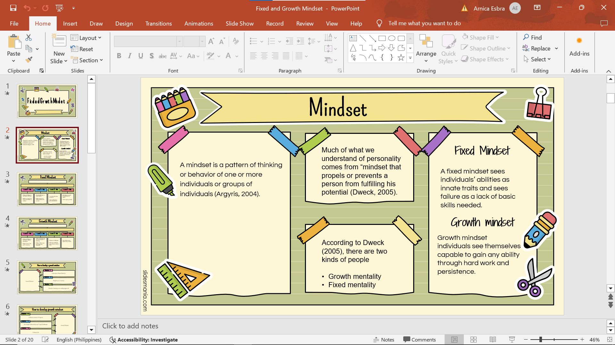Viewport: 615px width, 345px height.
Task: Toggle Bold formatting
Action: click(x=119, y=56)
